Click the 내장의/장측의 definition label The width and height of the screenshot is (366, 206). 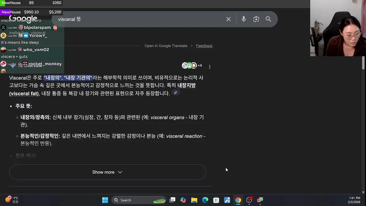coord(35,117)
